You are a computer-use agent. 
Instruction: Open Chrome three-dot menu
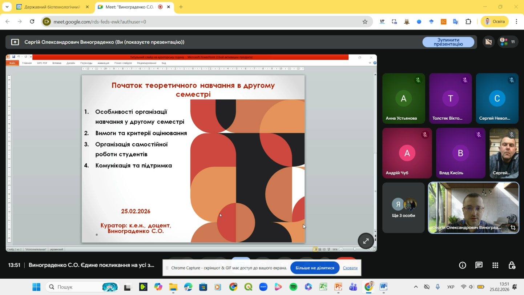click(516, 22)
